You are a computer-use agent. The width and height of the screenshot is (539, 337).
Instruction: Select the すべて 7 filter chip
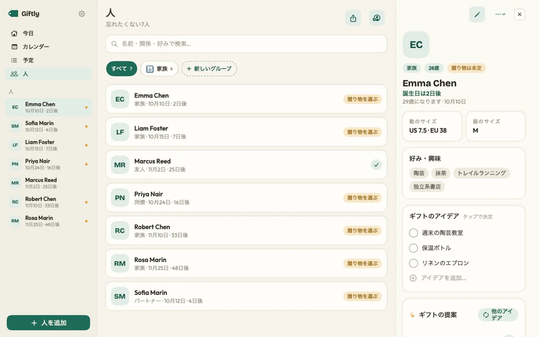pos(122,69)
